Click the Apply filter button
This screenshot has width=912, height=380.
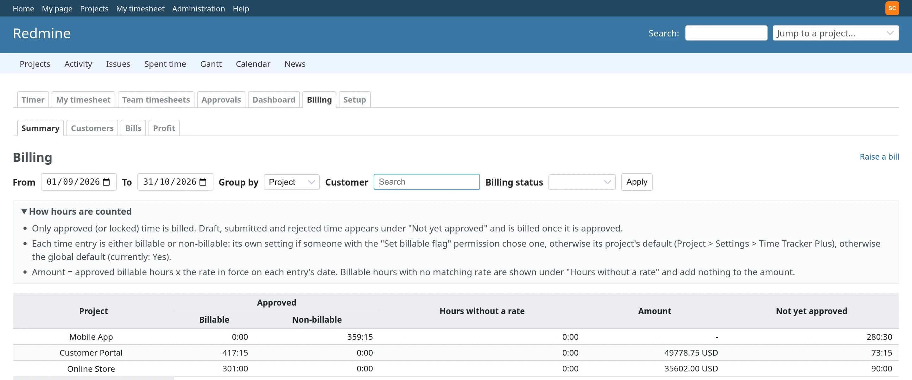[636, 182]
